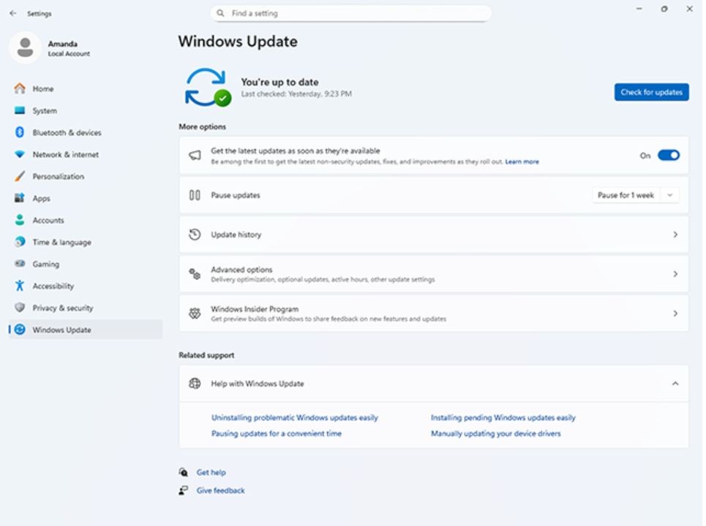Open the Learn more link
The height and width of the screenshot is (526, 706).
[x=522, y=161]
